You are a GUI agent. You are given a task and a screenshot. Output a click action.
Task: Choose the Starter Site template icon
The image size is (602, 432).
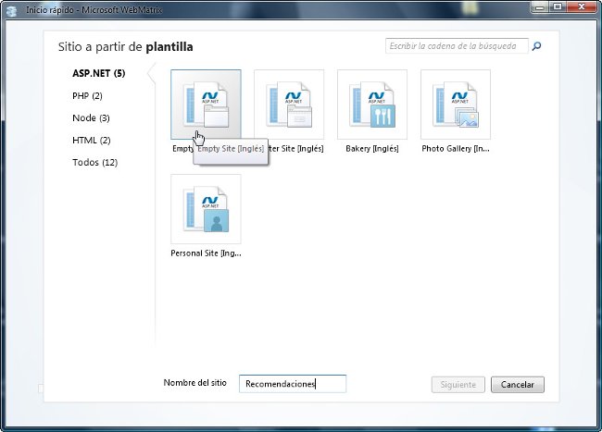[289, 105]
